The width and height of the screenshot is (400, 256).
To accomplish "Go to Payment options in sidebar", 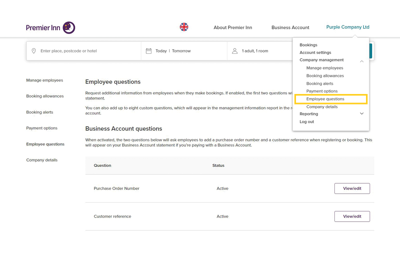I will click(42, 128).
